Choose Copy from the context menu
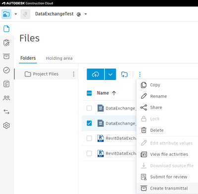The image size is (198, 194). pyautogui.click(x=167, y=85)
